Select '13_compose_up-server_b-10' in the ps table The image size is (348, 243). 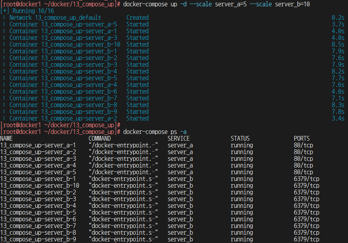click(x=40, y=186)
